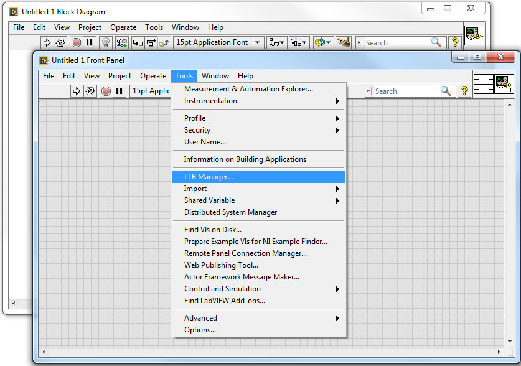This screenshot has width=521, height=366.
Task: Choose Options... in the Tools menu
Action: [200, 330]
